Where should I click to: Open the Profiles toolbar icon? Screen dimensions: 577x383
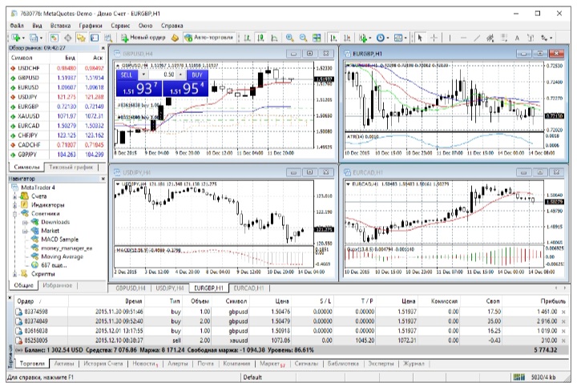[x=34, y=38]
